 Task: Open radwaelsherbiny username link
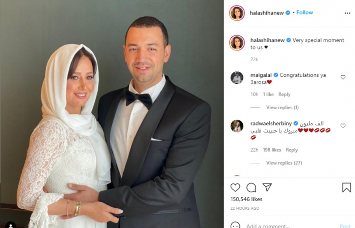pyautogui.click(x=271, y=123)
